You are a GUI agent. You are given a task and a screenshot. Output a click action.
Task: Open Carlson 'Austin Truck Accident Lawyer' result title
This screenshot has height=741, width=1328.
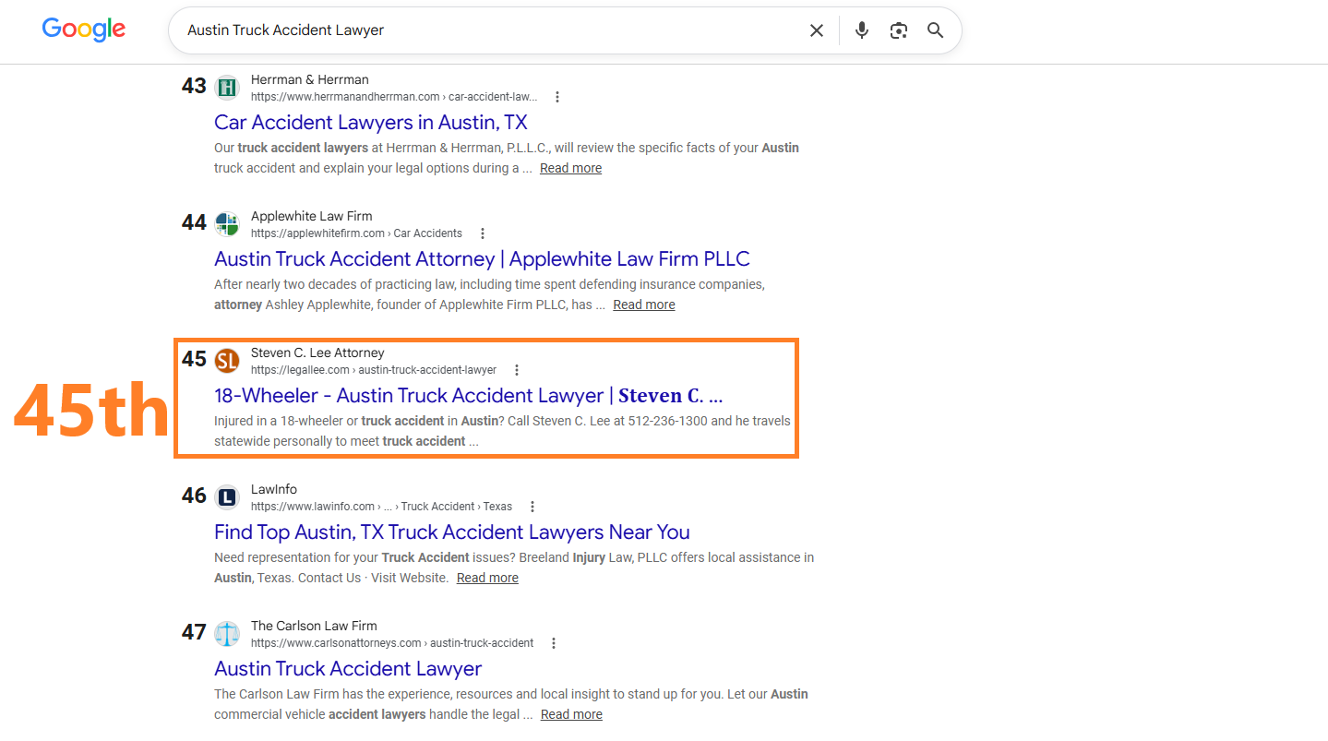pos(348,669)
